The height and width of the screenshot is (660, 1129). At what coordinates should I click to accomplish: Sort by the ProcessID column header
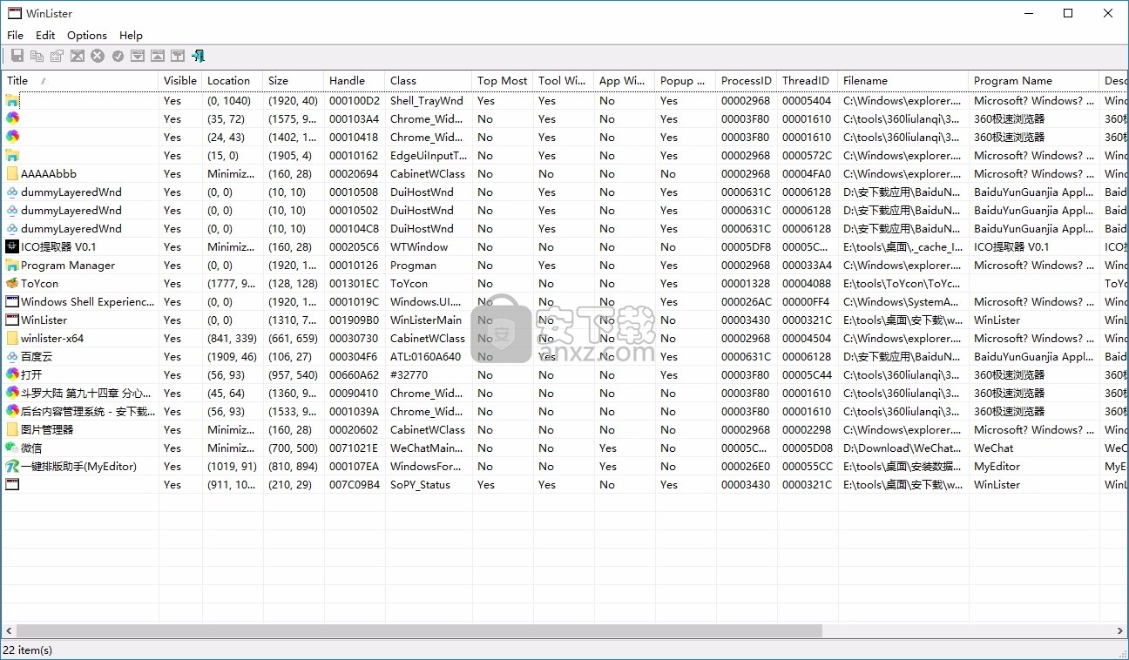(x=747, y=80)
